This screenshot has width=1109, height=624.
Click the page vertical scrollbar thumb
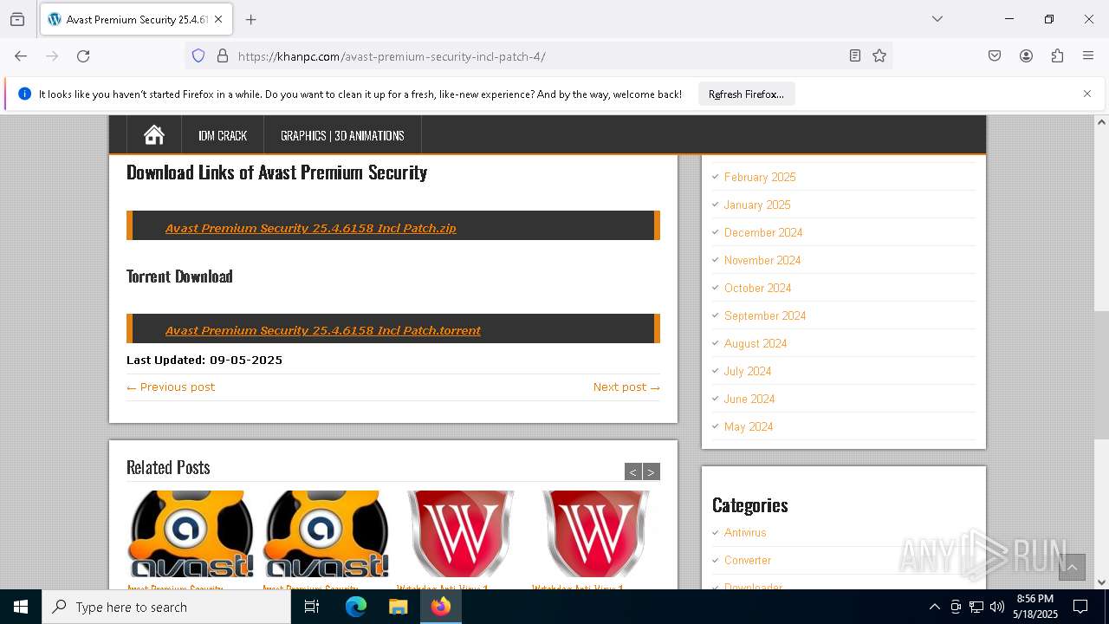[1101, 374]
